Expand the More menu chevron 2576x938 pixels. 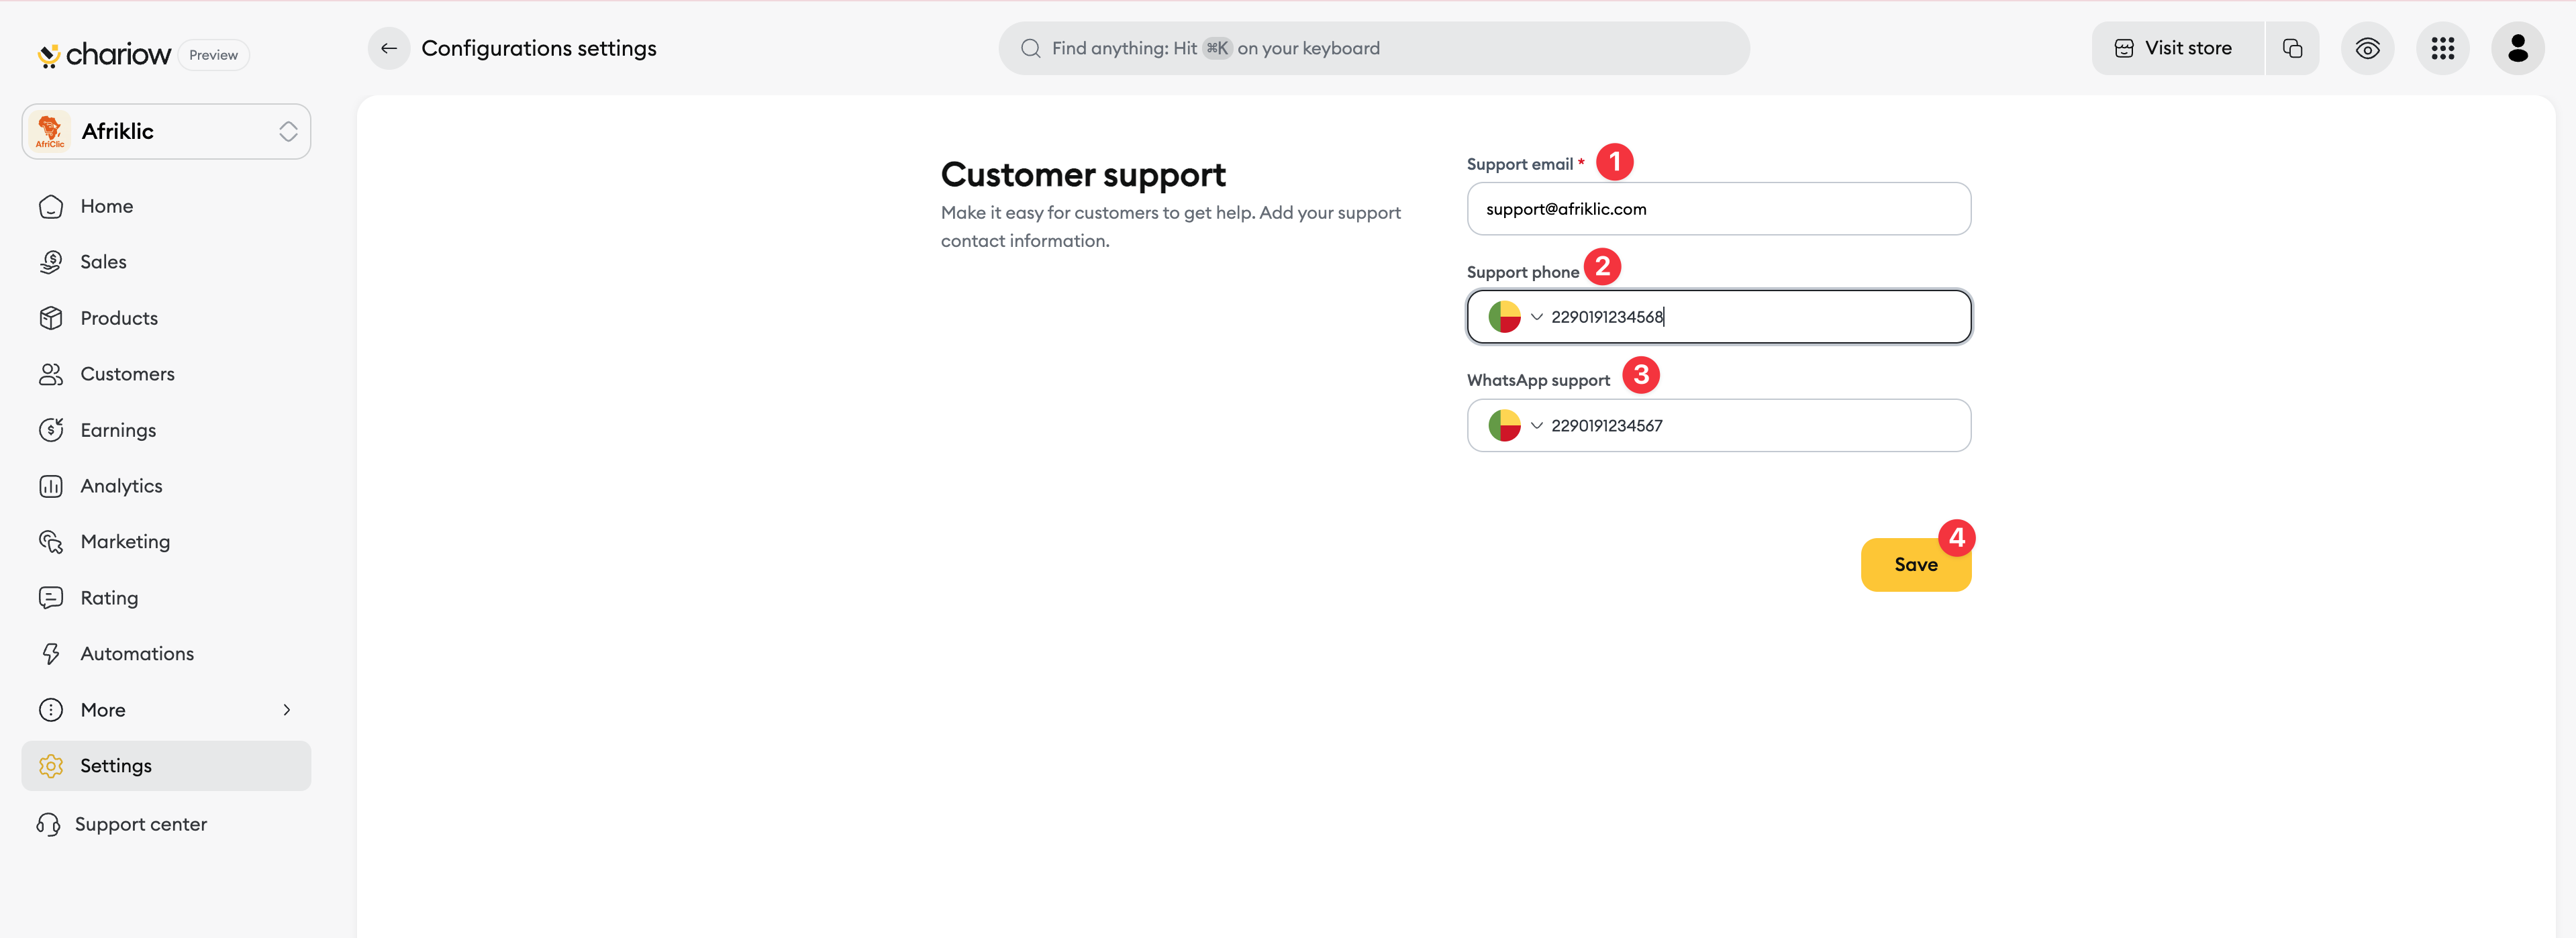[287, 710]
